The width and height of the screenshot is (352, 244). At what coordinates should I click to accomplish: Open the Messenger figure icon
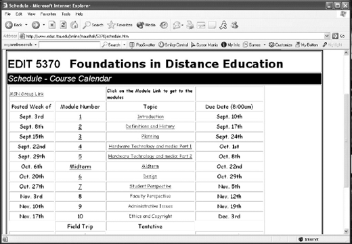pyautogui.click(x=223, y=25)
